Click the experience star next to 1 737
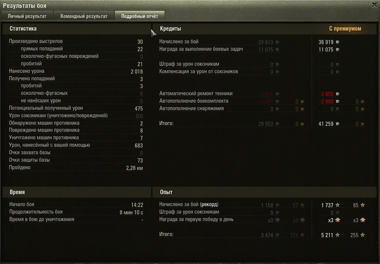380x264 pixels. coord(338,205)
